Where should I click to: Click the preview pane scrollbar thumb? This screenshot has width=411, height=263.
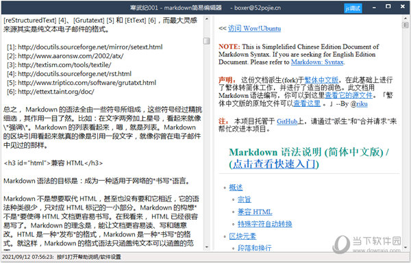(406, 25)
